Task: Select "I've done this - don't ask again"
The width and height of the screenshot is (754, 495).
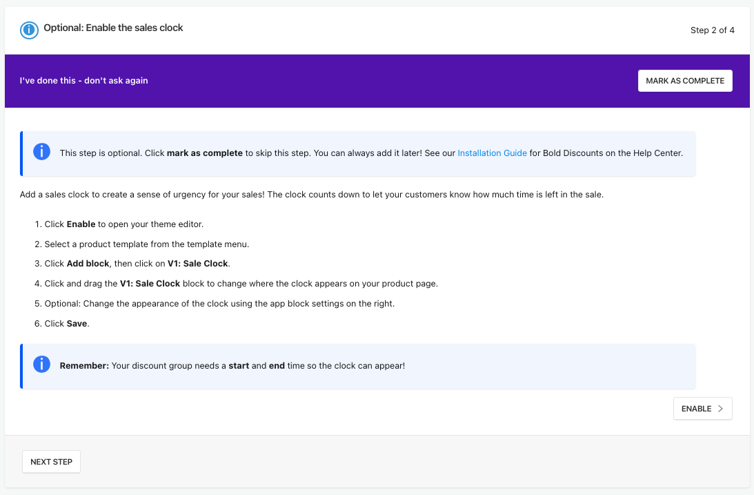Action: click(x=83, y=81)
